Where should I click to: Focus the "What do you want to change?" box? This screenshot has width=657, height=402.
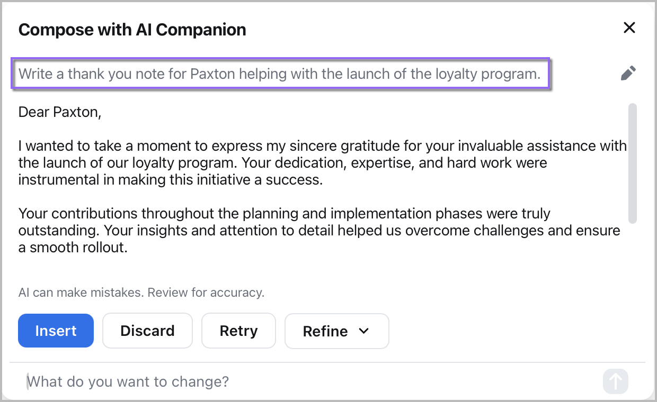(127, 381)
